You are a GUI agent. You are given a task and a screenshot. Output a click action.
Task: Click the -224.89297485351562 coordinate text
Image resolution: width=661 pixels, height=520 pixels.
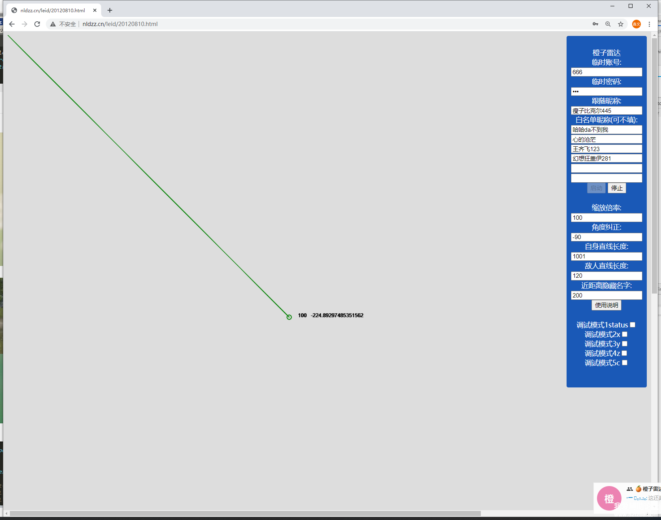(x=337, y=316)
